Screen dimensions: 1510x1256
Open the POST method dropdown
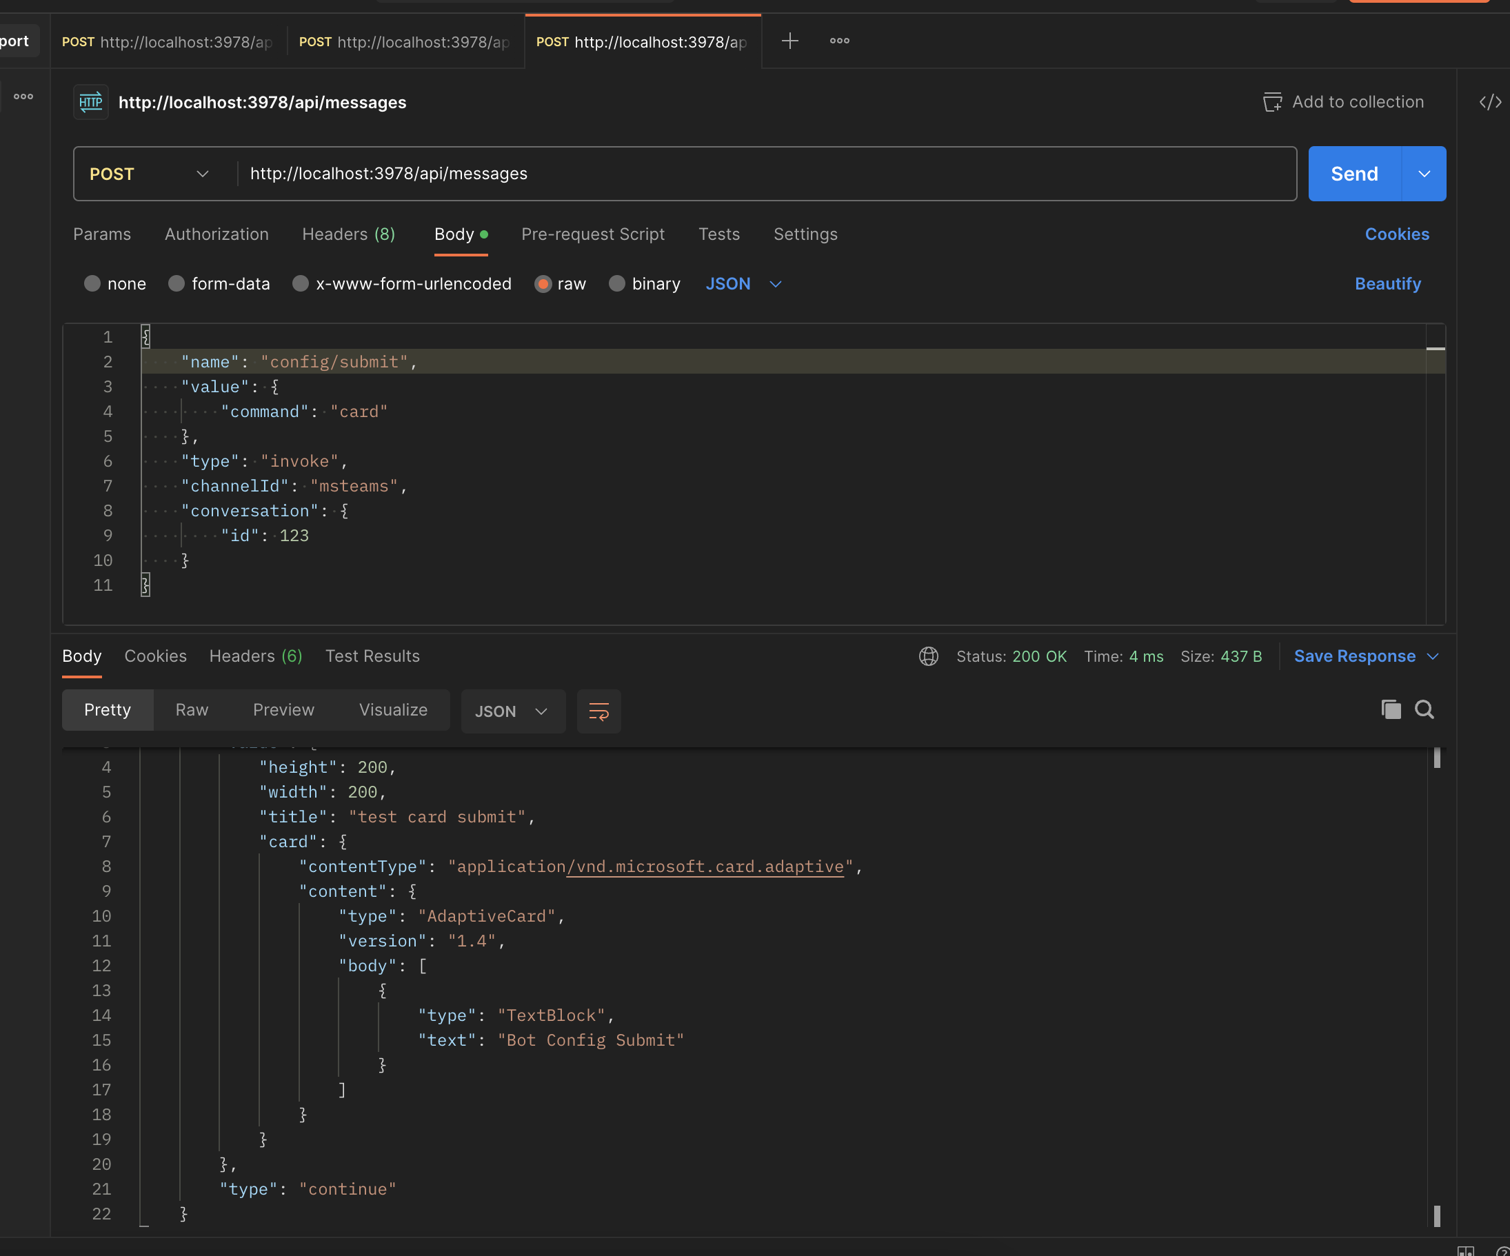[150, 174]
